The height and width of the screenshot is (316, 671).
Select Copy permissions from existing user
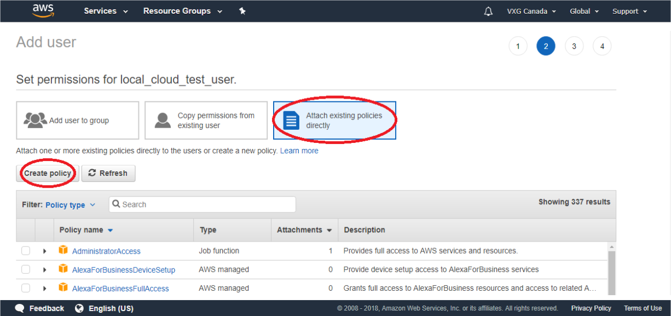[206, 120]
